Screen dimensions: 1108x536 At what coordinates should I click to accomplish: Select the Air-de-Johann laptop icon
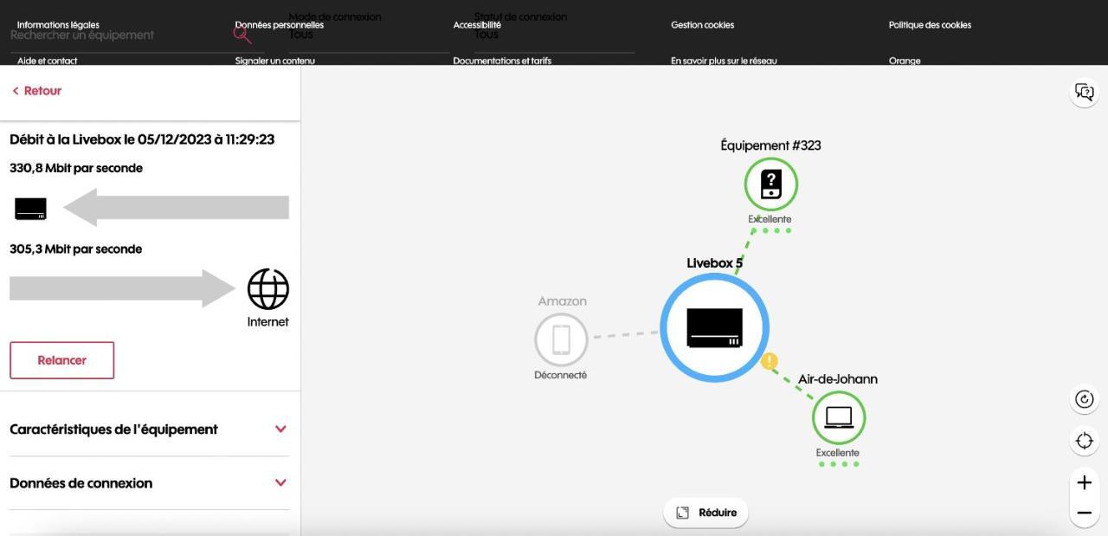click(839, 417)
